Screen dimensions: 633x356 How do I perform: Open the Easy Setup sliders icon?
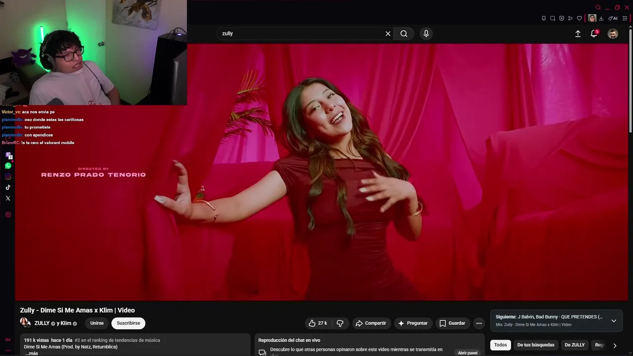625,18
